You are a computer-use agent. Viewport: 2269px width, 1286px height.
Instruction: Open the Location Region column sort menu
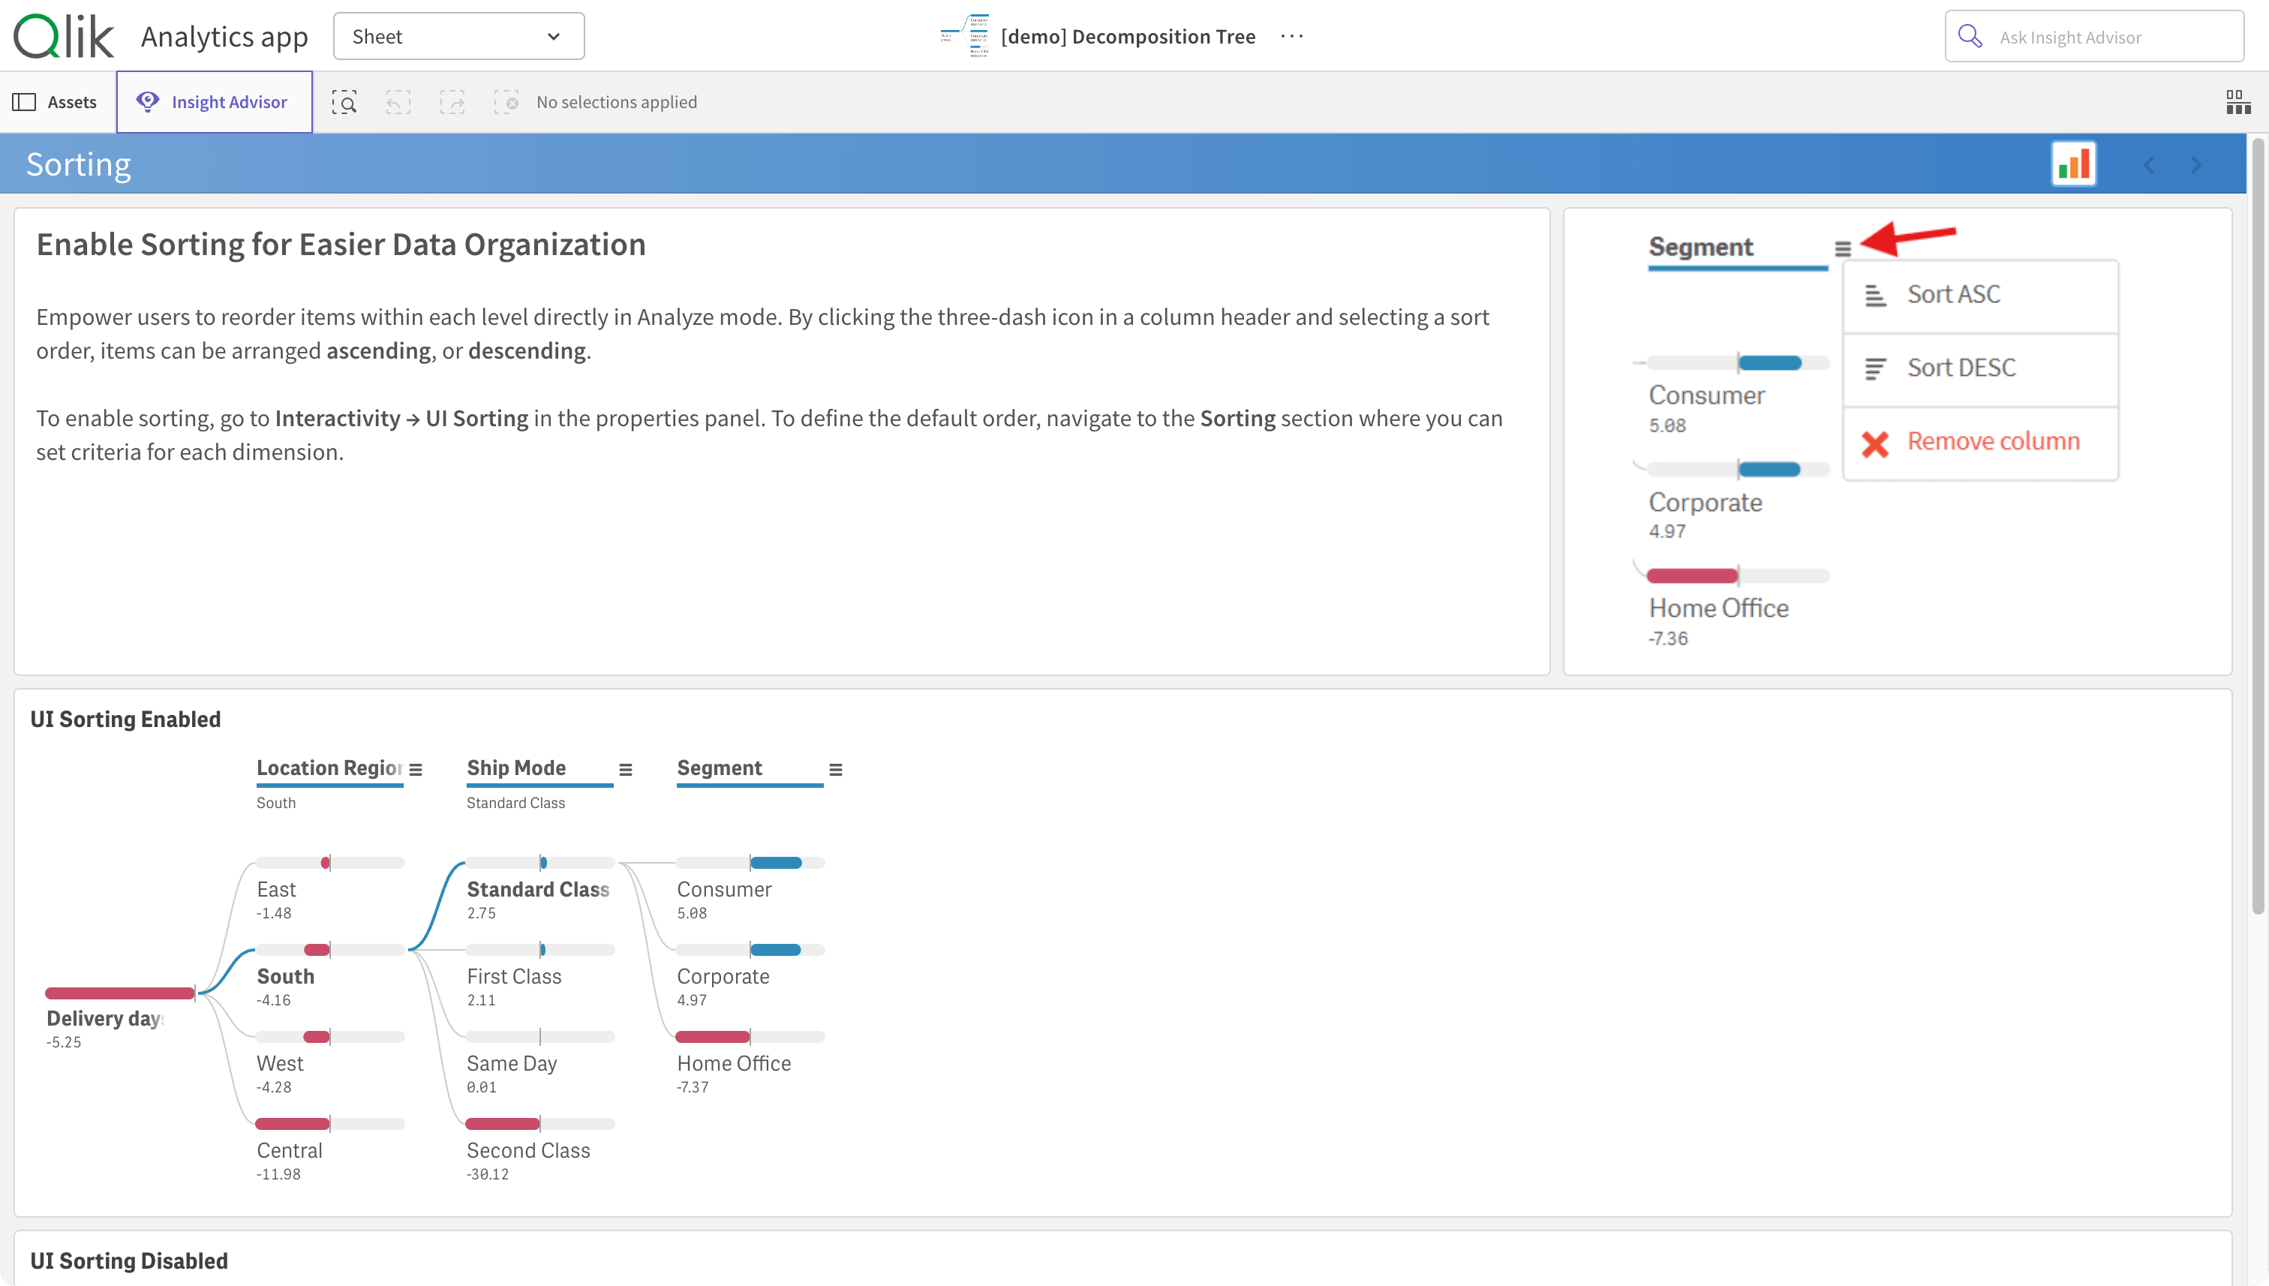click(x=416, y=771)
